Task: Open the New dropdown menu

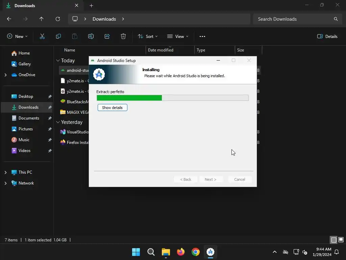Action: click(x=17, y=37)
